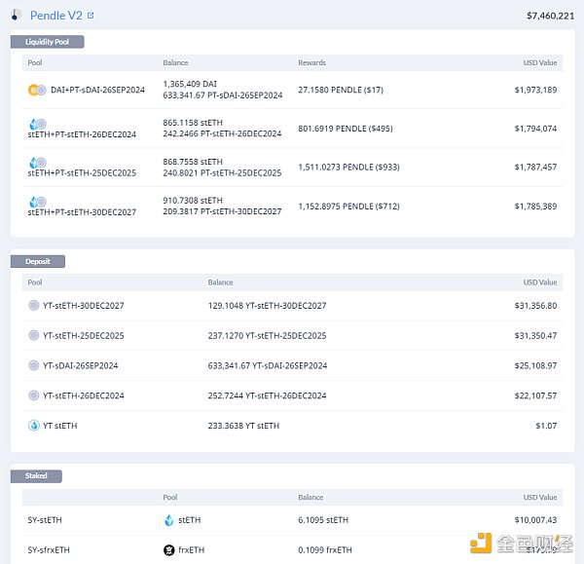584x564 pixels.
Task: Click balance 129.1048 YT-stETH-30DEC2027
Action: click(x=267, y=306)
